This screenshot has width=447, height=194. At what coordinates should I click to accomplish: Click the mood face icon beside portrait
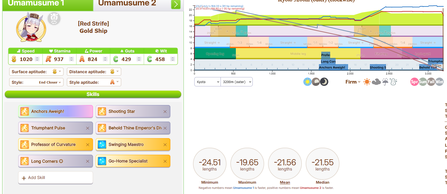(54, 19)
